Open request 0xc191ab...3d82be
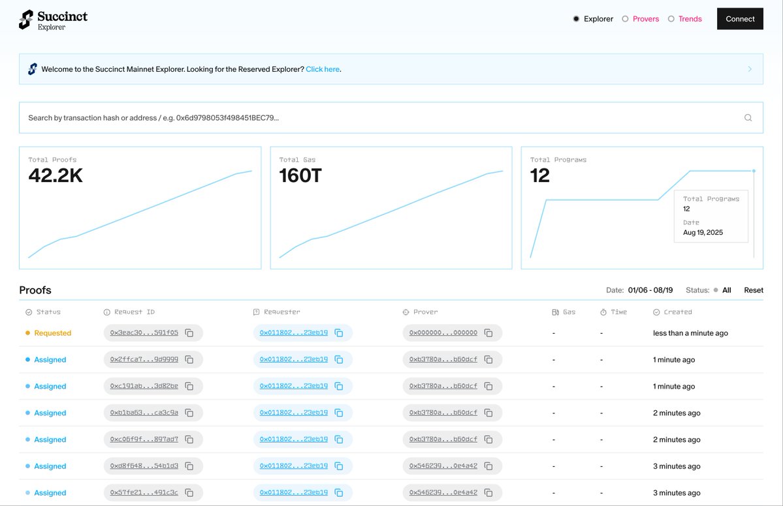The image size is (783, 506). 144,386
